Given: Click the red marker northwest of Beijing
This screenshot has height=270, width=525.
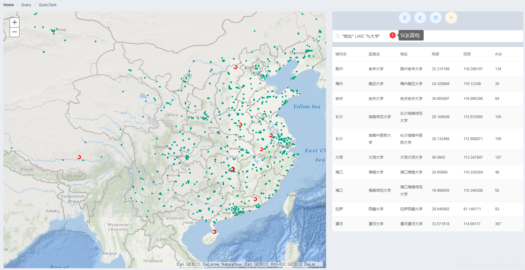Looking at the screenshot, I should click(x=236, y=67).
